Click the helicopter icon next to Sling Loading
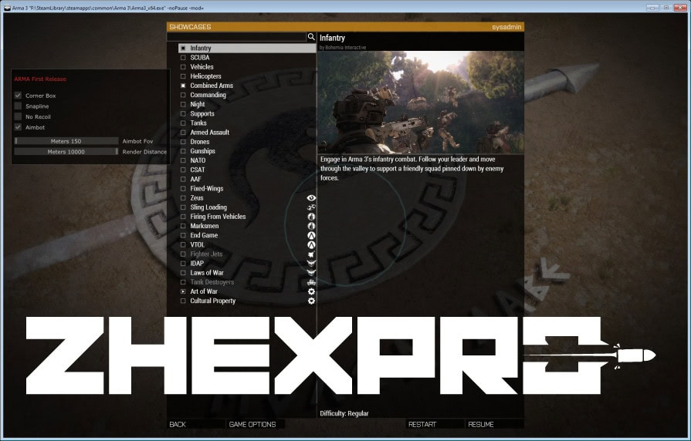Viewport: 691px width, 441px height. click(x=311, y=207)
